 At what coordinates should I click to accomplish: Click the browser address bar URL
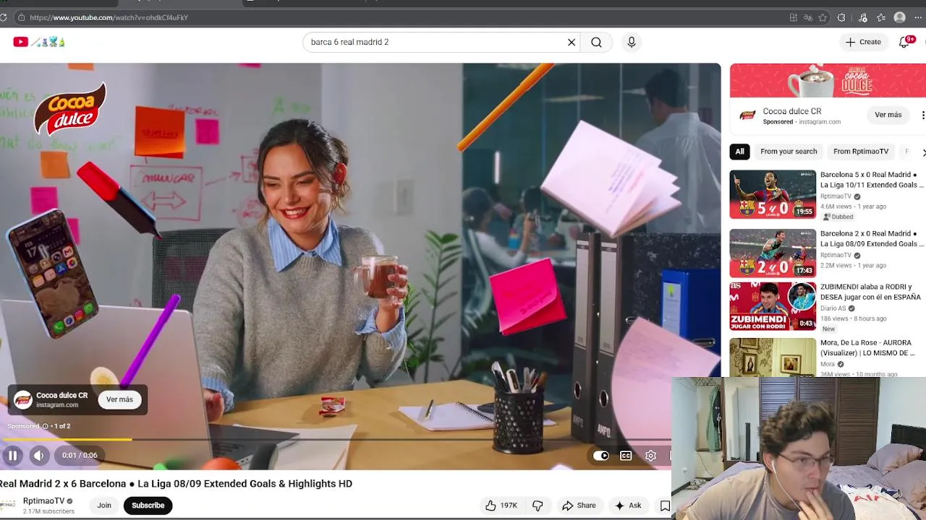(x=109, y=17)
